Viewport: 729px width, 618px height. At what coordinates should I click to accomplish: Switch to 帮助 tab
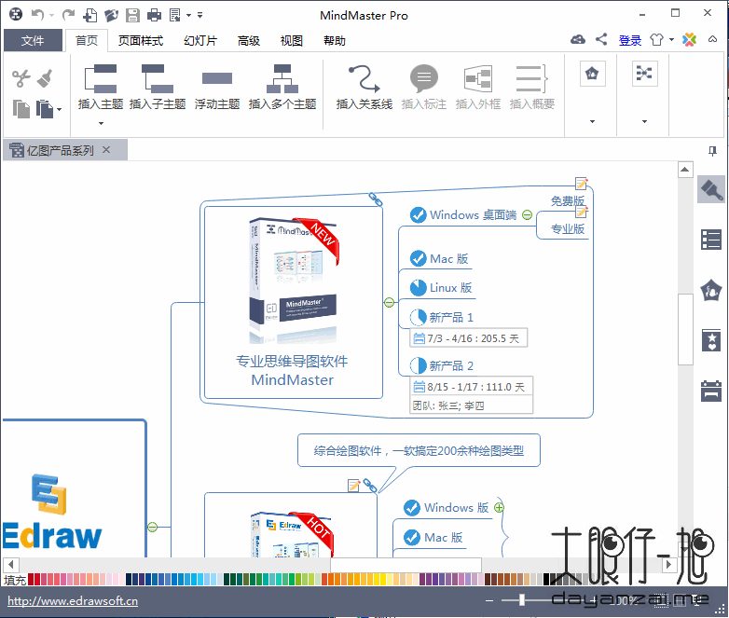tap(335, 40)
